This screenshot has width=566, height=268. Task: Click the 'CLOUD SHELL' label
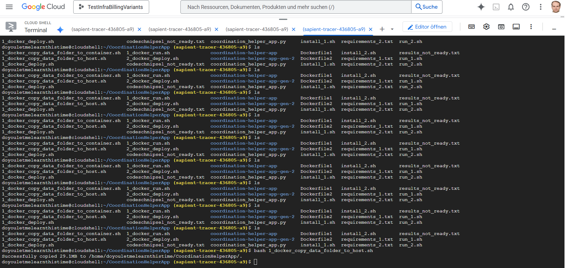point(38,23)
